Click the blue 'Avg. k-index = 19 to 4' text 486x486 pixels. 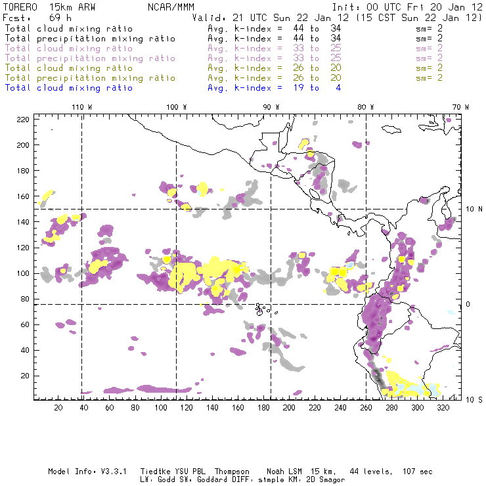coord(275,88)
